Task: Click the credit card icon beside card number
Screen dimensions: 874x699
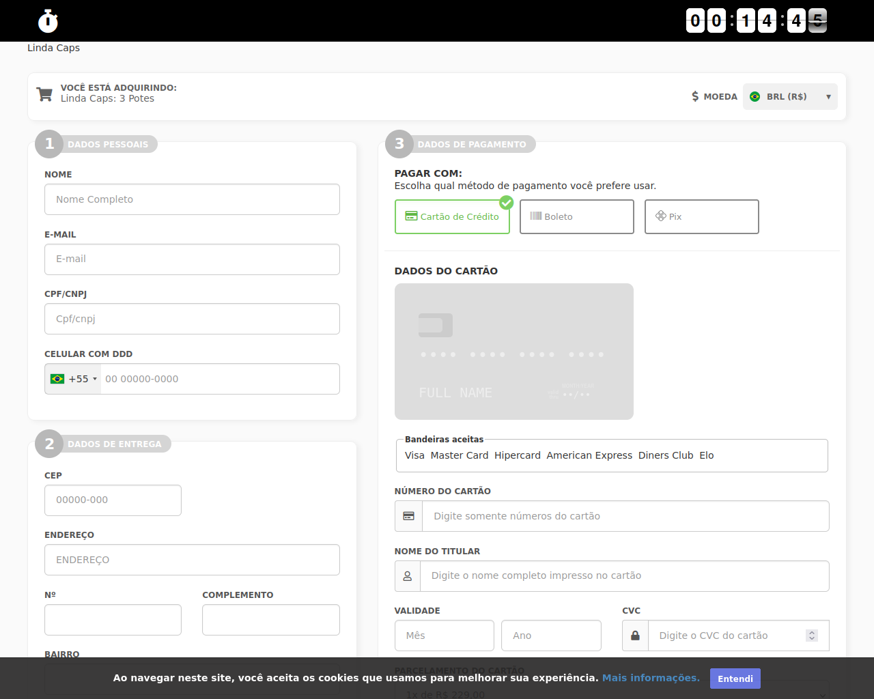Action: pyautogui.click(x=408, y=516)
